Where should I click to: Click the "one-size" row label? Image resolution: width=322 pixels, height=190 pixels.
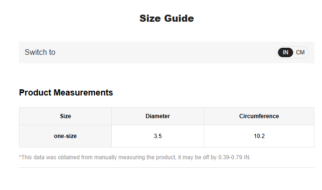pyautogui.click(x=65, y=136)
